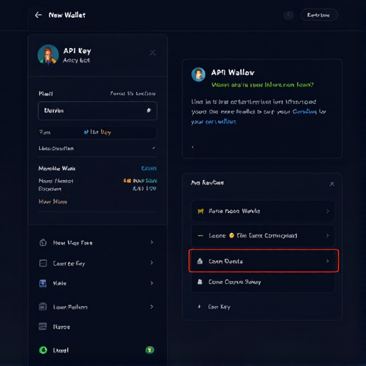This screenshot has height=366, width=366.
Task: Click the plus icon beside Key at bottom
Action: 199,307
